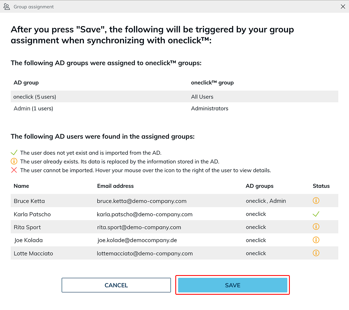Click Lotte Macciato's info status icon
Screen dimensions: 349x310
tap(316, 253)
